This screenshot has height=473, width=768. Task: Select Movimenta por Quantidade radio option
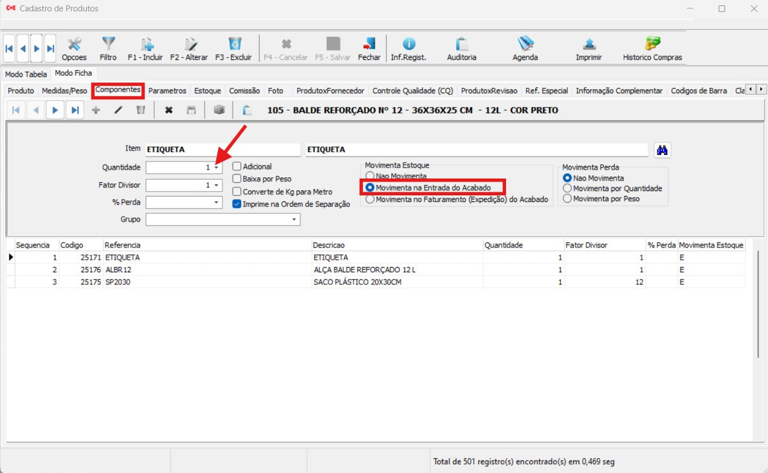[x=567, y=189]
